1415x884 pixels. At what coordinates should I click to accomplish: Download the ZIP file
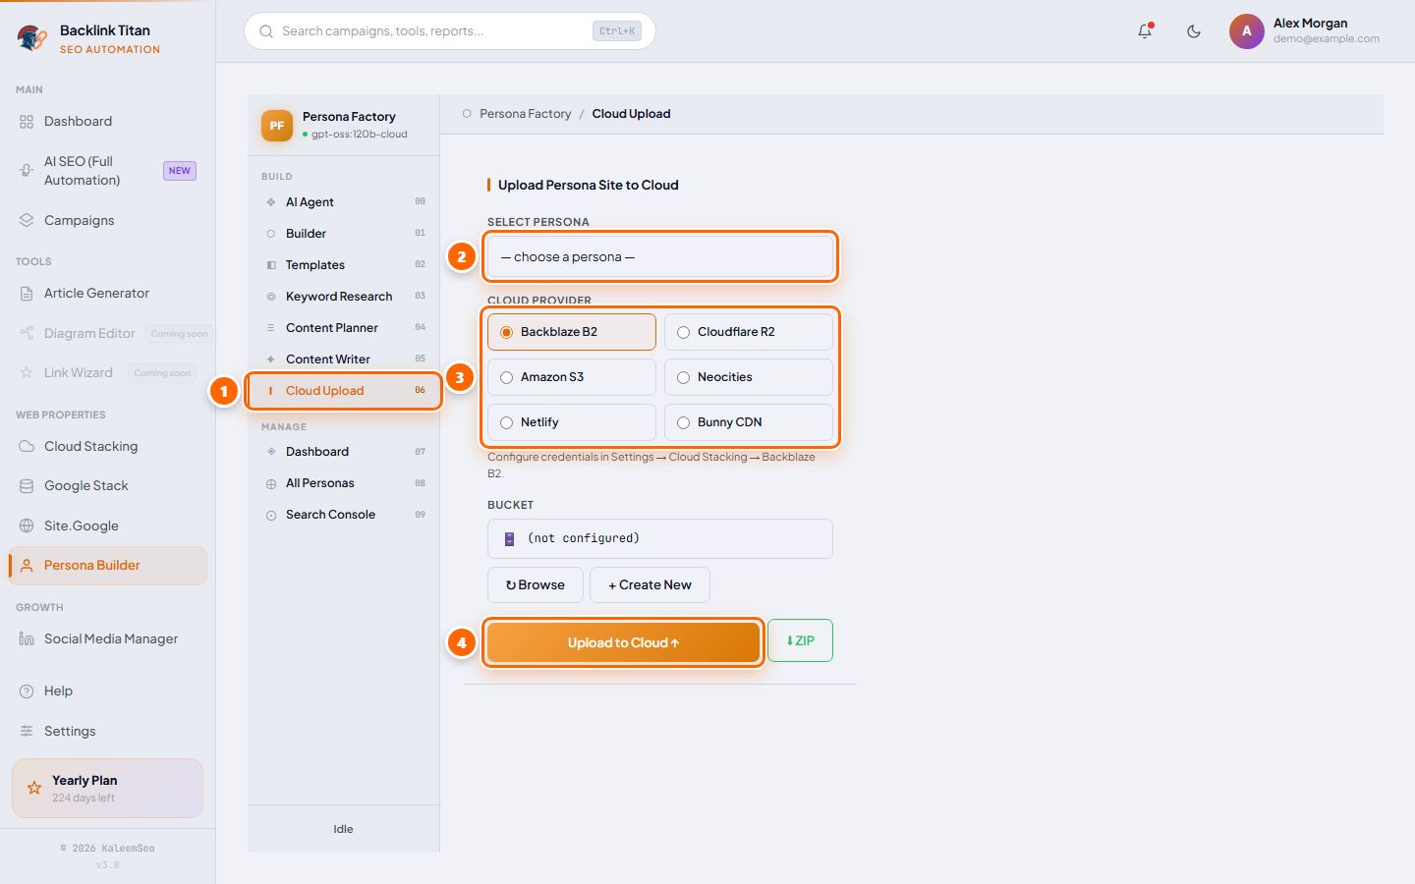click(x=800, y=640)
